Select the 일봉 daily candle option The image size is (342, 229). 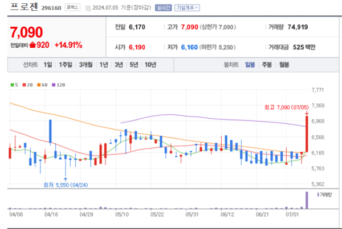point(250,65)
